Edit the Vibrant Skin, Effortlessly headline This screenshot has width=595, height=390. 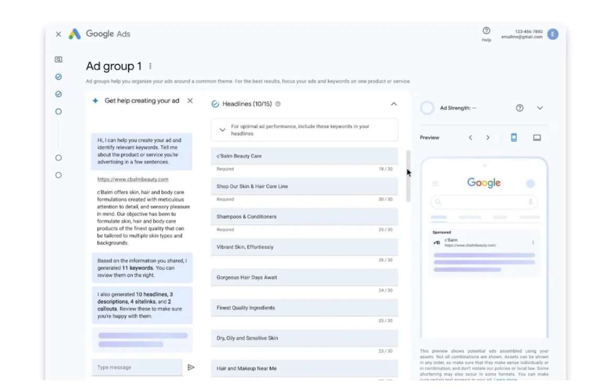(305, 247)
